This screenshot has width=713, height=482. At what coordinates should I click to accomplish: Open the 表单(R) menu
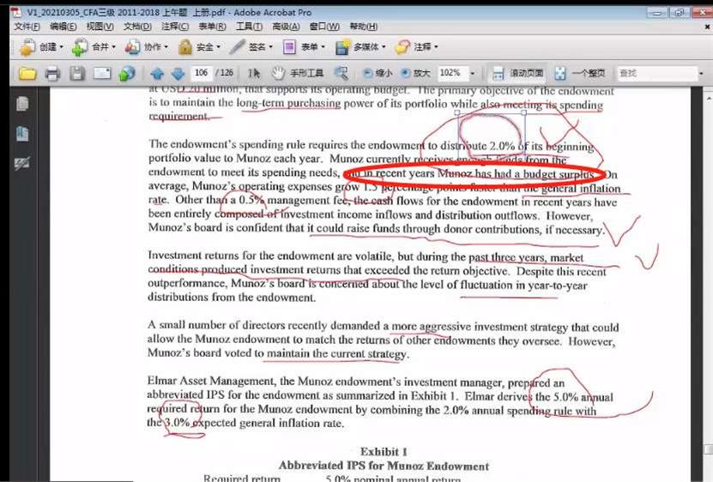pos(212,27)
